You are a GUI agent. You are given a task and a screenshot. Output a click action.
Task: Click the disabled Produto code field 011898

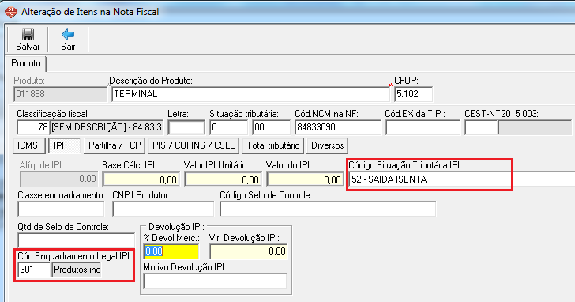click(x=61, y=94)
